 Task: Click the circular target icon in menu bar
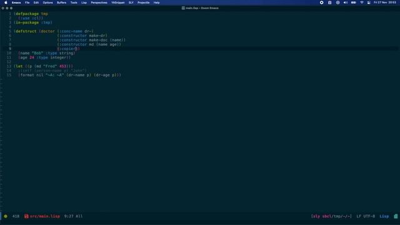click(x=337, y=2)
